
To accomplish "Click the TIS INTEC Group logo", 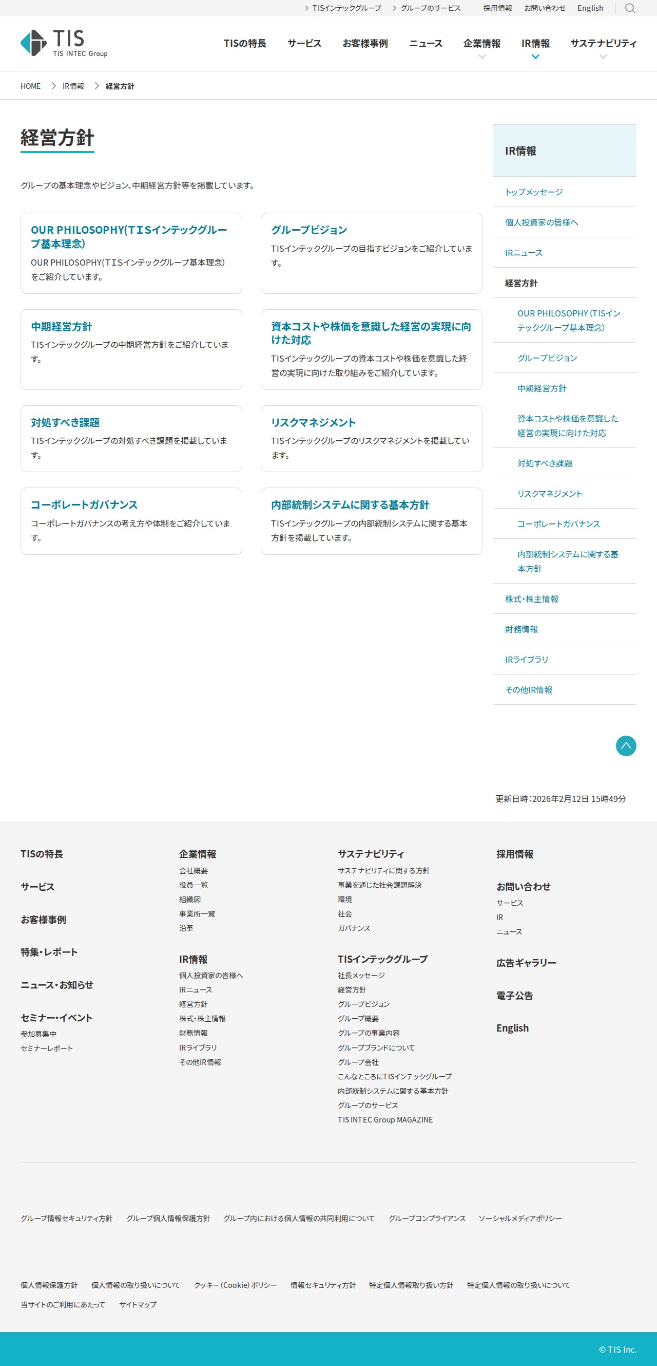I will pos(64,43).
